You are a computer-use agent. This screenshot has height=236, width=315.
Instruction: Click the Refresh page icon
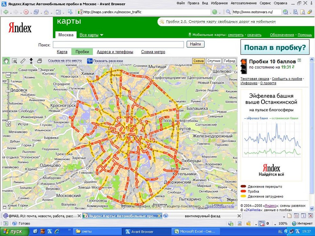(36, 12)
